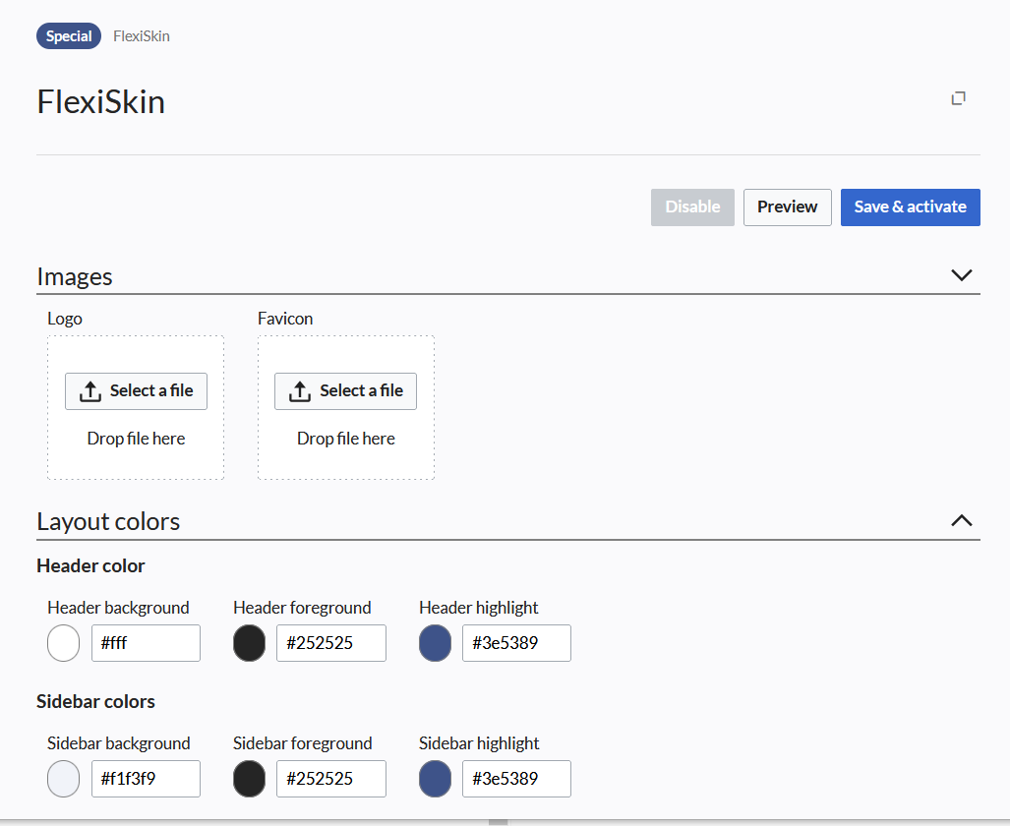Image resolution: width=1010 pixels, height=826 pixels.
Task: Click the upload icon in the Logo box
Action: point(90,391)
